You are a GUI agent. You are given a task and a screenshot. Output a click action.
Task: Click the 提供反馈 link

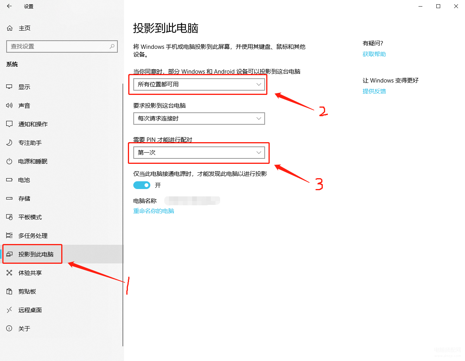374,91
